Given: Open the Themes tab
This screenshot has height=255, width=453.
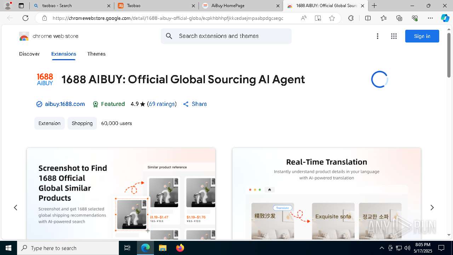Looking at the screenshot, I should click(96, 54).
